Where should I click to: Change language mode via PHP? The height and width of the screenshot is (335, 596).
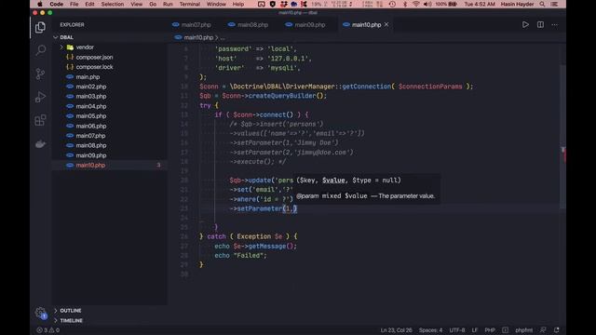[490, 330]
